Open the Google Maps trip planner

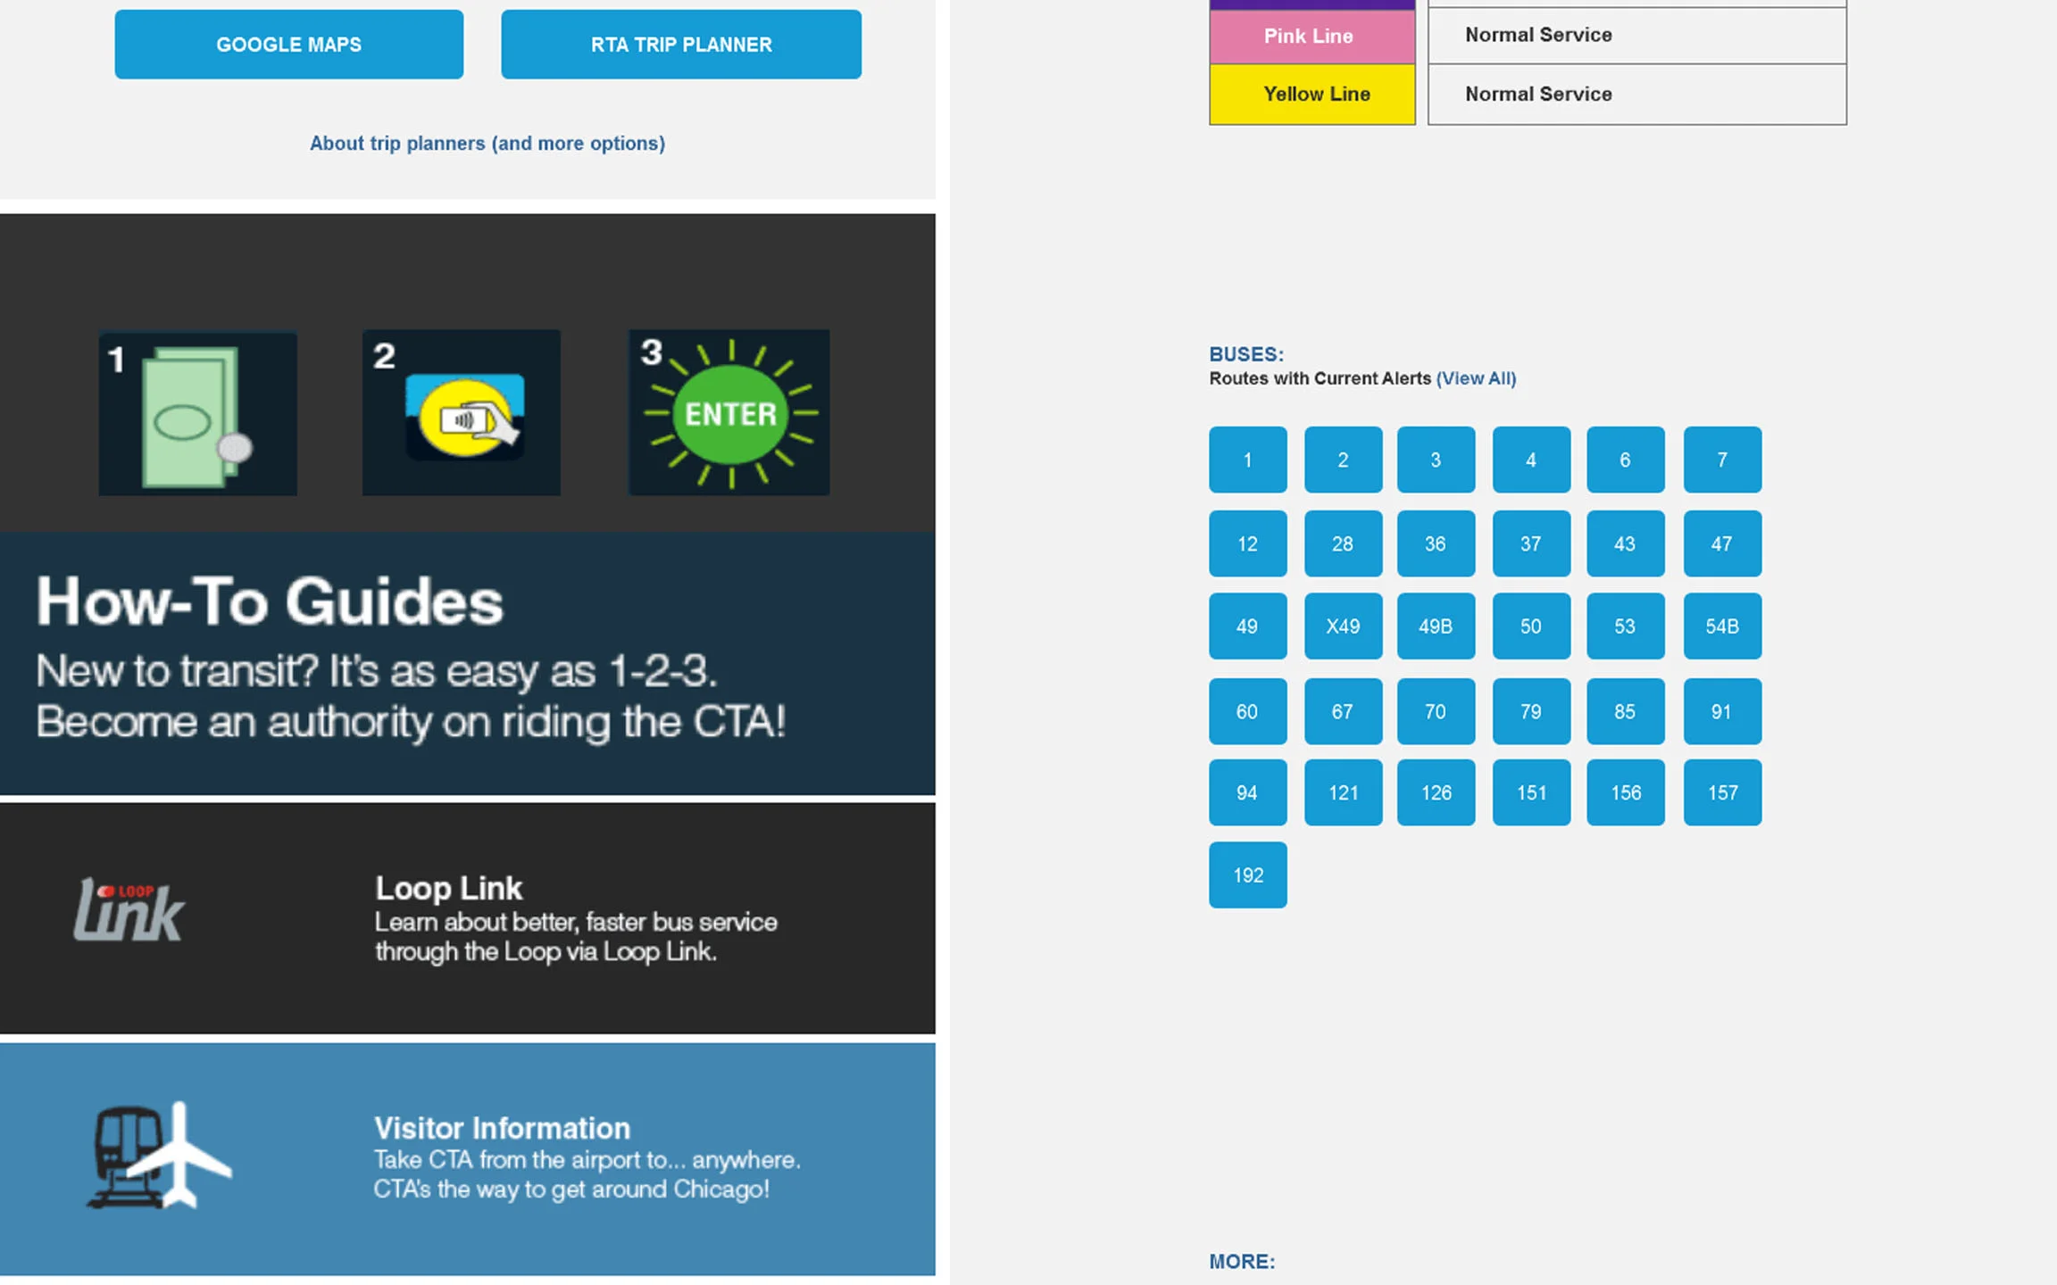click(288, 45)
